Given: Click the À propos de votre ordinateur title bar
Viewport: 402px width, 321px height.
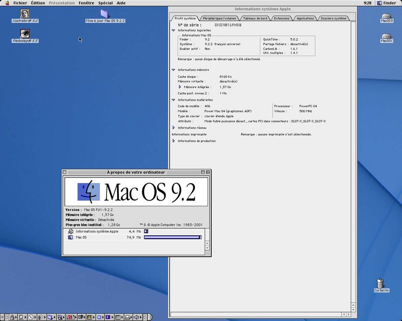Looking at the screenshot, I should [136, 172].
